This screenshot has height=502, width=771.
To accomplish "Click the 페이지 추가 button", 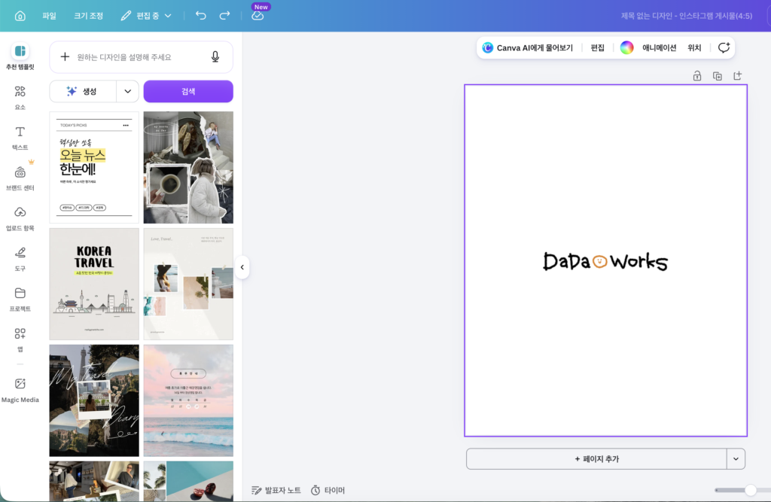I will click(x=596, y=459).
